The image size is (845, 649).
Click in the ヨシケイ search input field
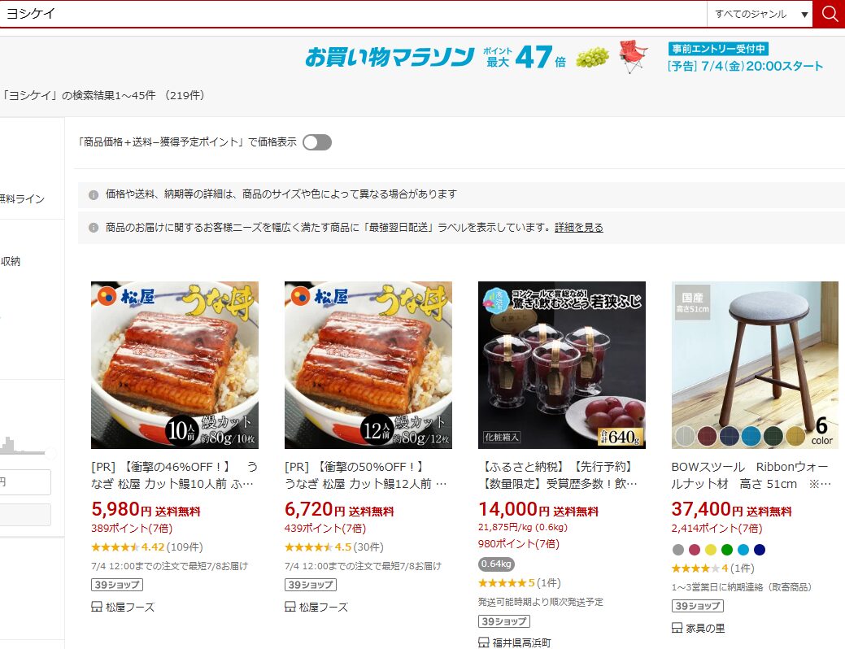353,14
